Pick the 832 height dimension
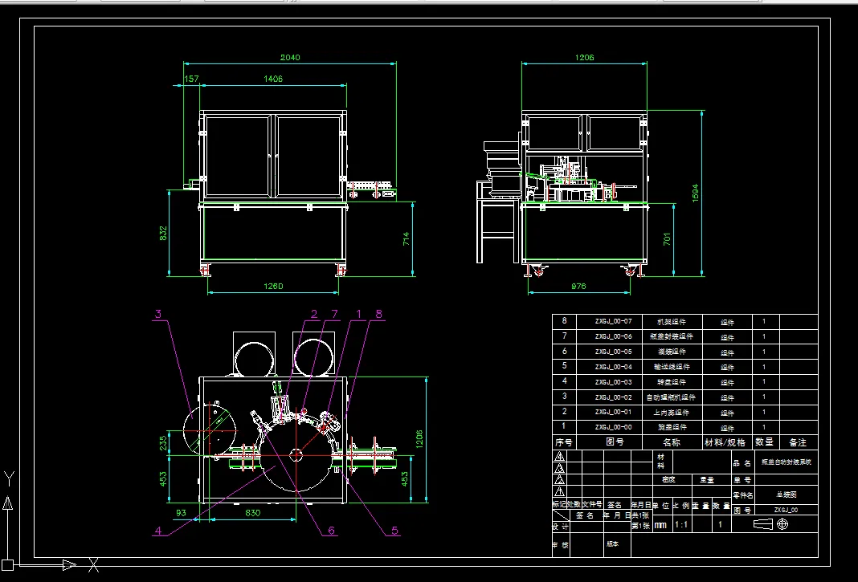This screenshot has height=582, width=858. click(x=162, y=233)
